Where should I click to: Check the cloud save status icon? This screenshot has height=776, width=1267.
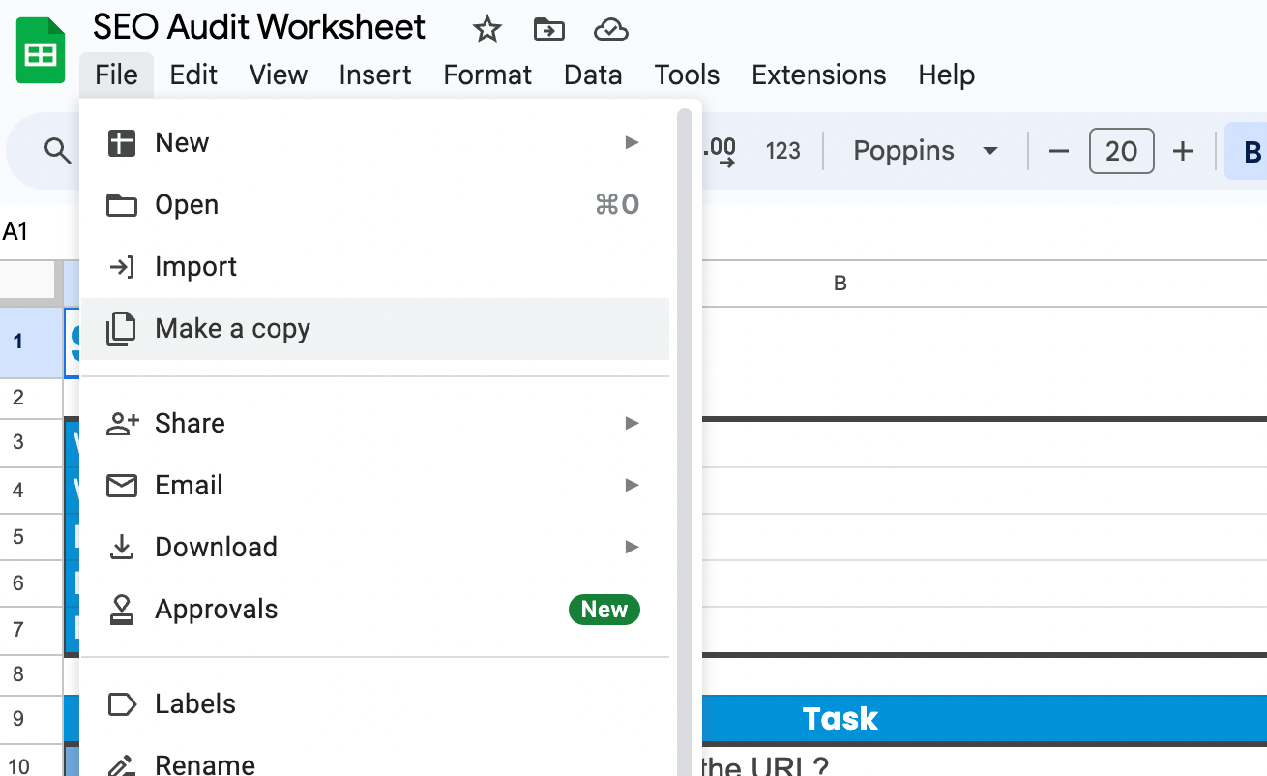(611, 30)
